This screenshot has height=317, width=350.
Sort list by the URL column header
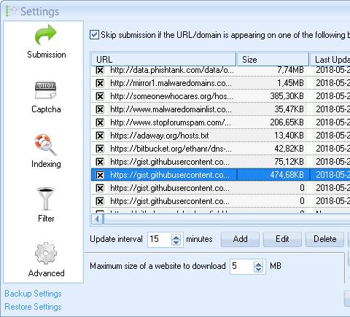163,60
